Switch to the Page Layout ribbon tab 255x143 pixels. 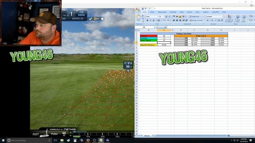click(x=162, y=12)
